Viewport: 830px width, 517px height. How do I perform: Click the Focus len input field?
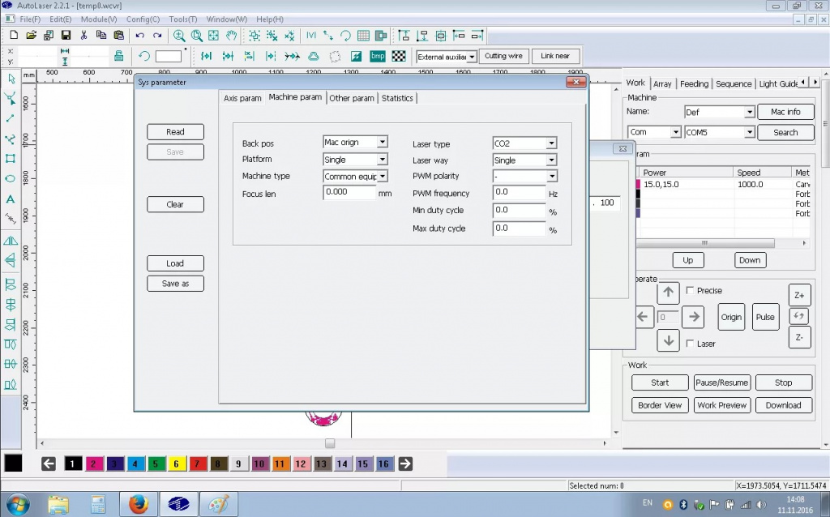[349, 192]
